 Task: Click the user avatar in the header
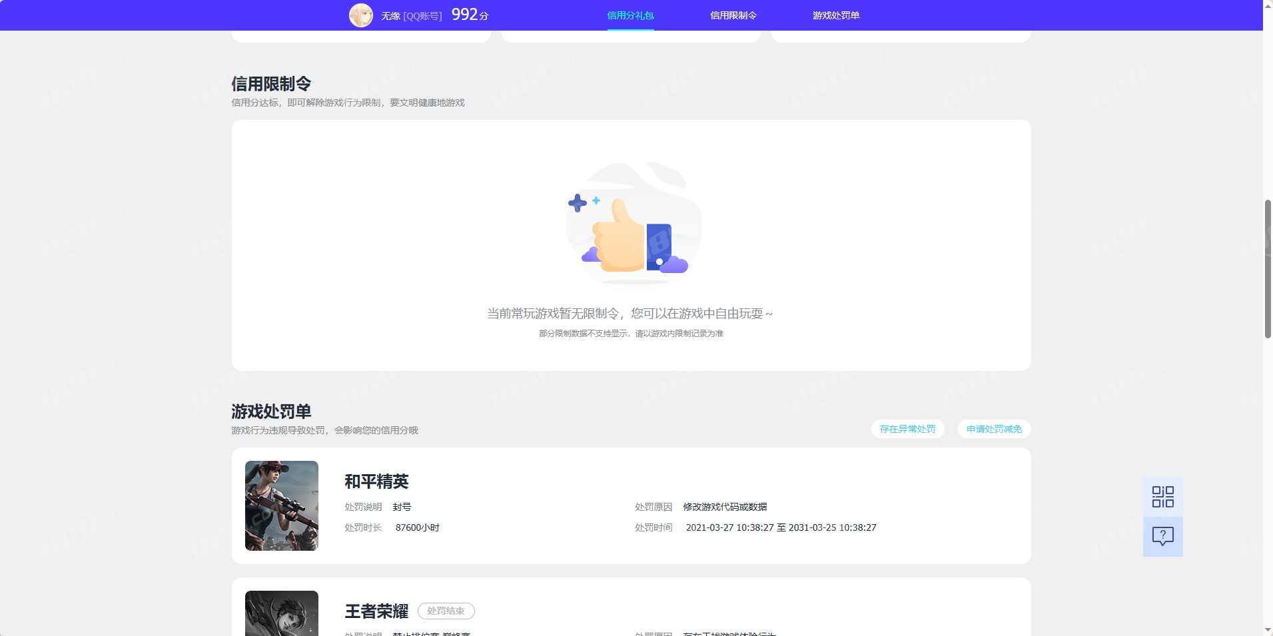tap(361, 15)
